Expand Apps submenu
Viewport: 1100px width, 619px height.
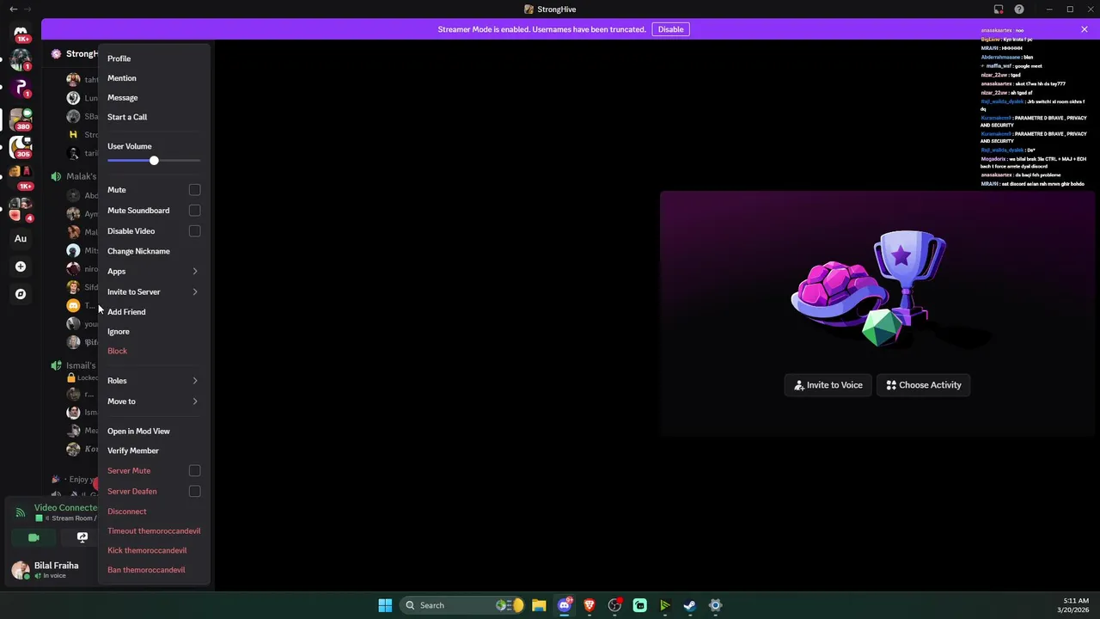[x=154, y=272]
